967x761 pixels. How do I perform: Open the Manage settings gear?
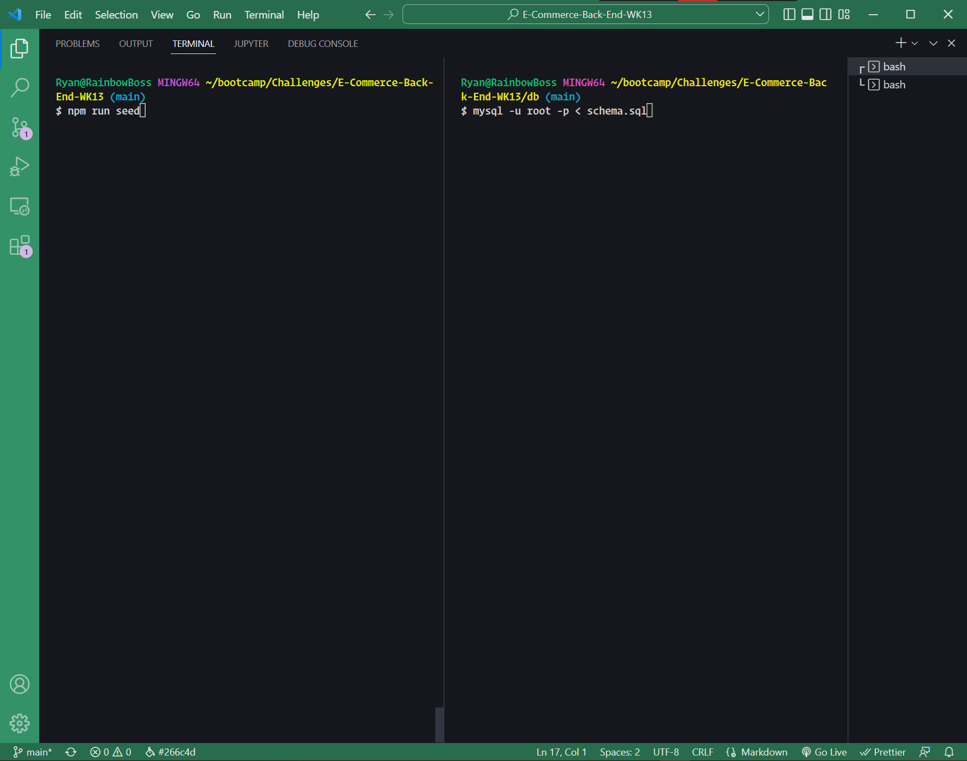(x=20, y=723)
